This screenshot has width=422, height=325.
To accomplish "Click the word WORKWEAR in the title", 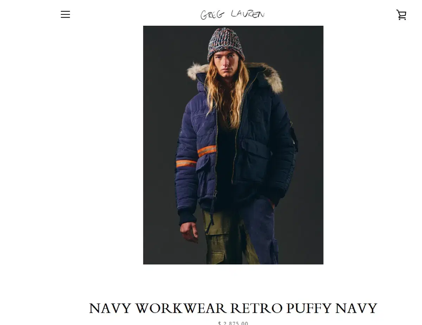I will click(x=181, y=308).
